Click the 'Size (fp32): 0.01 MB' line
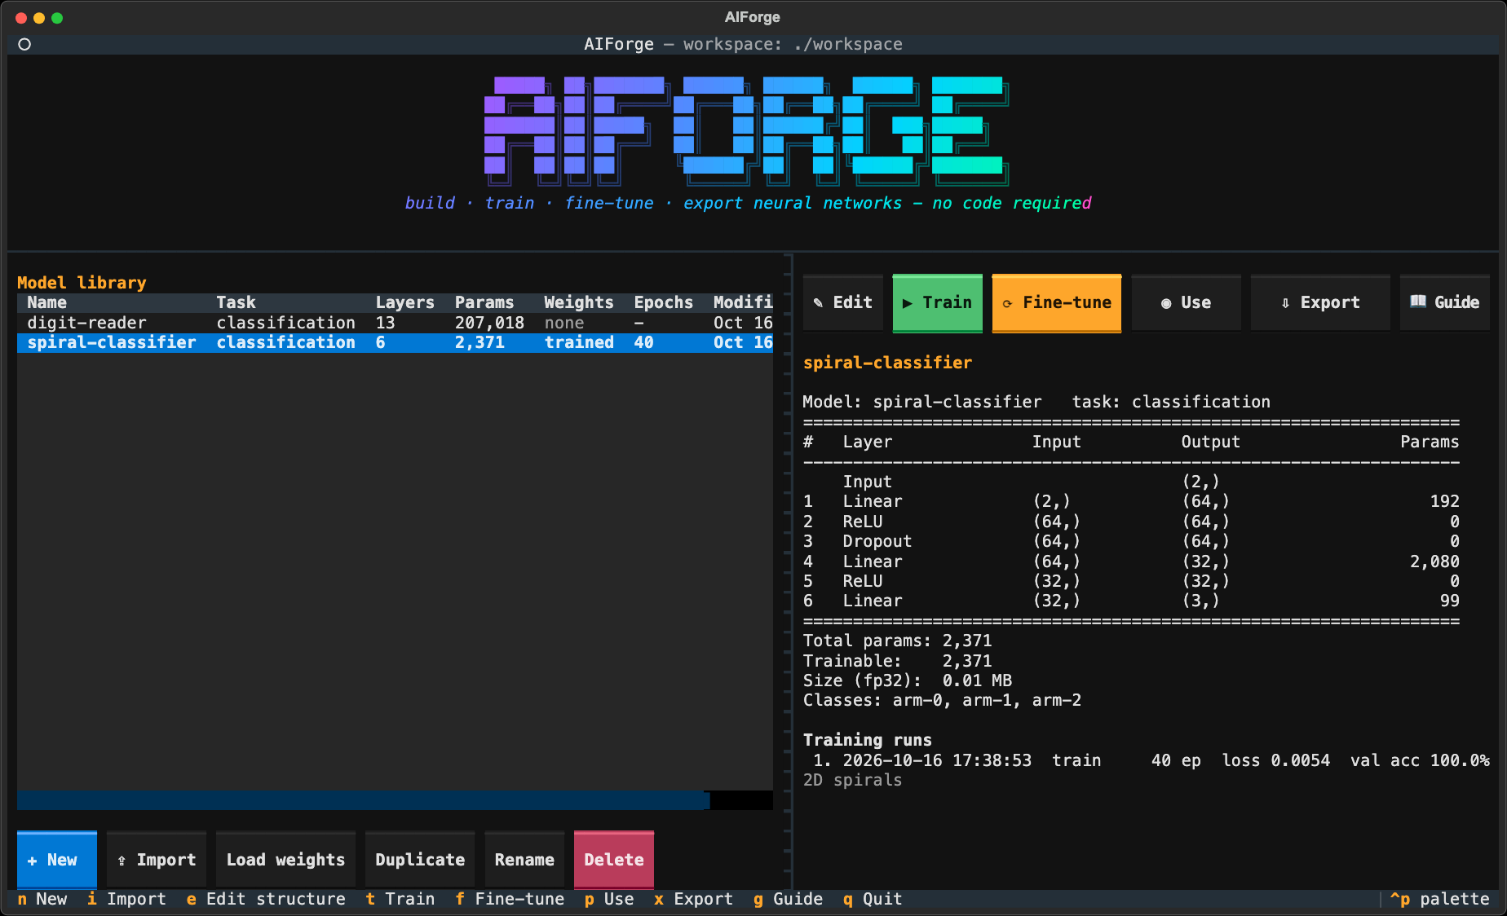1507x916 pixels. pyautogui.click(x=908, y=680)
